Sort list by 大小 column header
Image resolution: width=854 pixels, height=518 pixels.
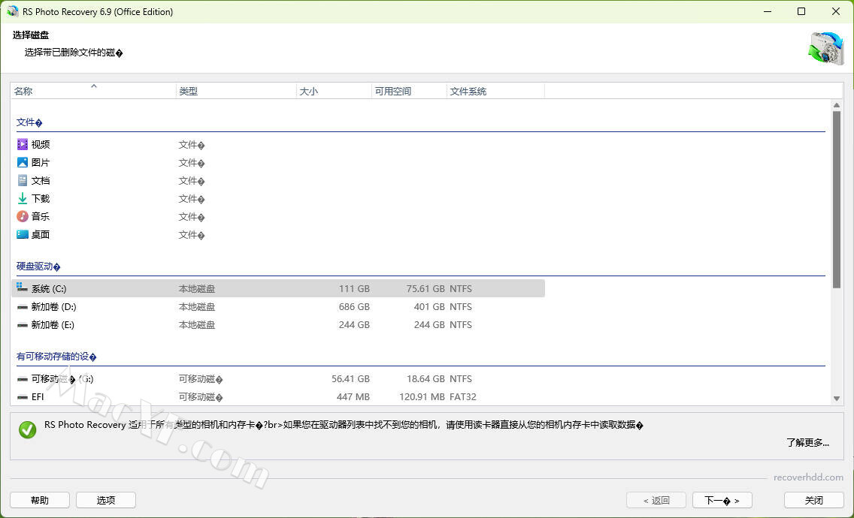pyautogui.click(x=334, y=91)
